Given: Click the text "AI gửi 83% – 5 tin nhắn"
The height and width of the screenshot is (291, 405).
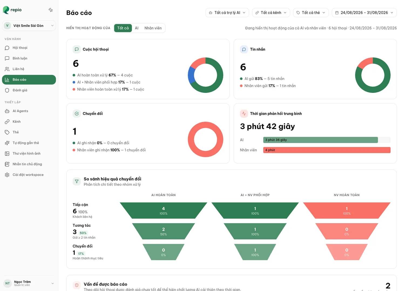Looking at the screenshot, I should [x=264, y=79].
